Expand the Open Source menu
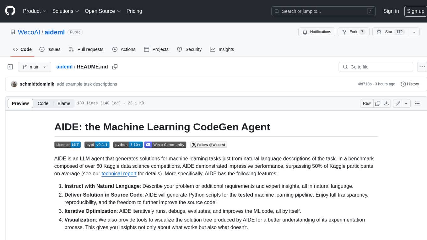Image resolution: width=427 pixels, height=240 pixels. [x=103, y=11]
